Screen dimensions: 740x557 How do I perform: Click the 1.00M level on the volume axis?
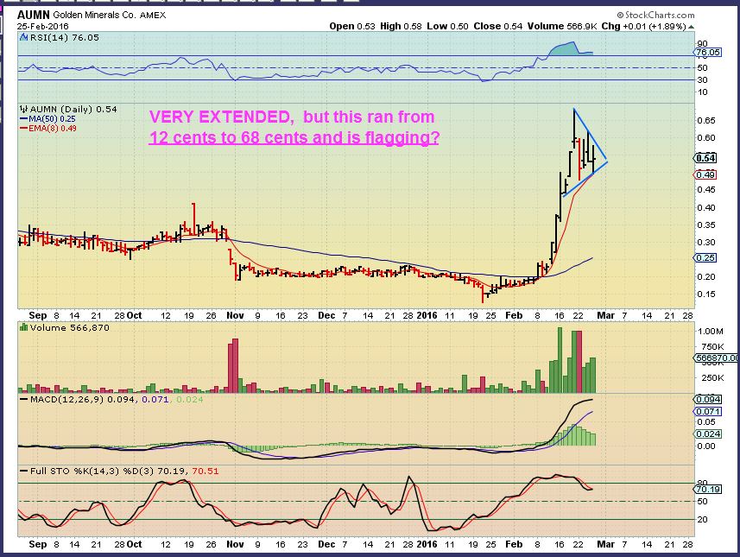[711, 332]
